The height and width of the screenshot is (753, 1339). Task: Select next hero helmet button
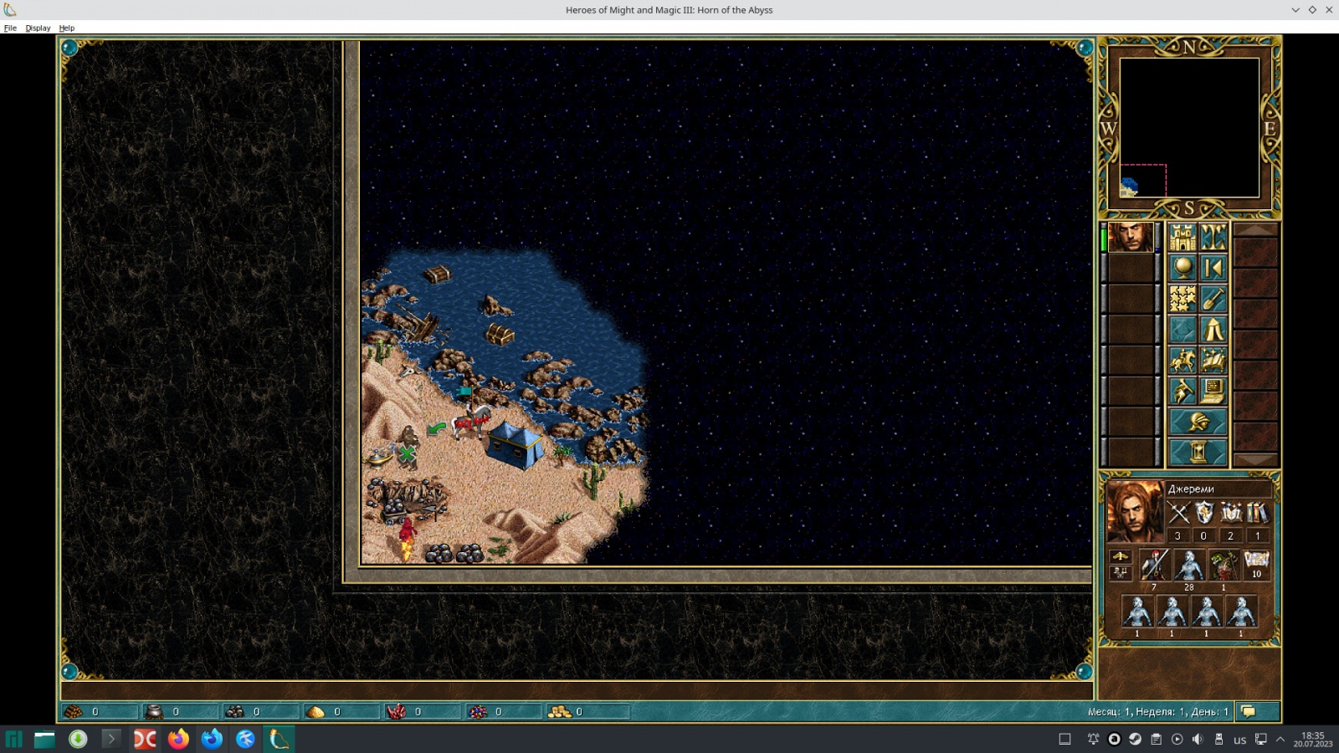[1198, 422]
